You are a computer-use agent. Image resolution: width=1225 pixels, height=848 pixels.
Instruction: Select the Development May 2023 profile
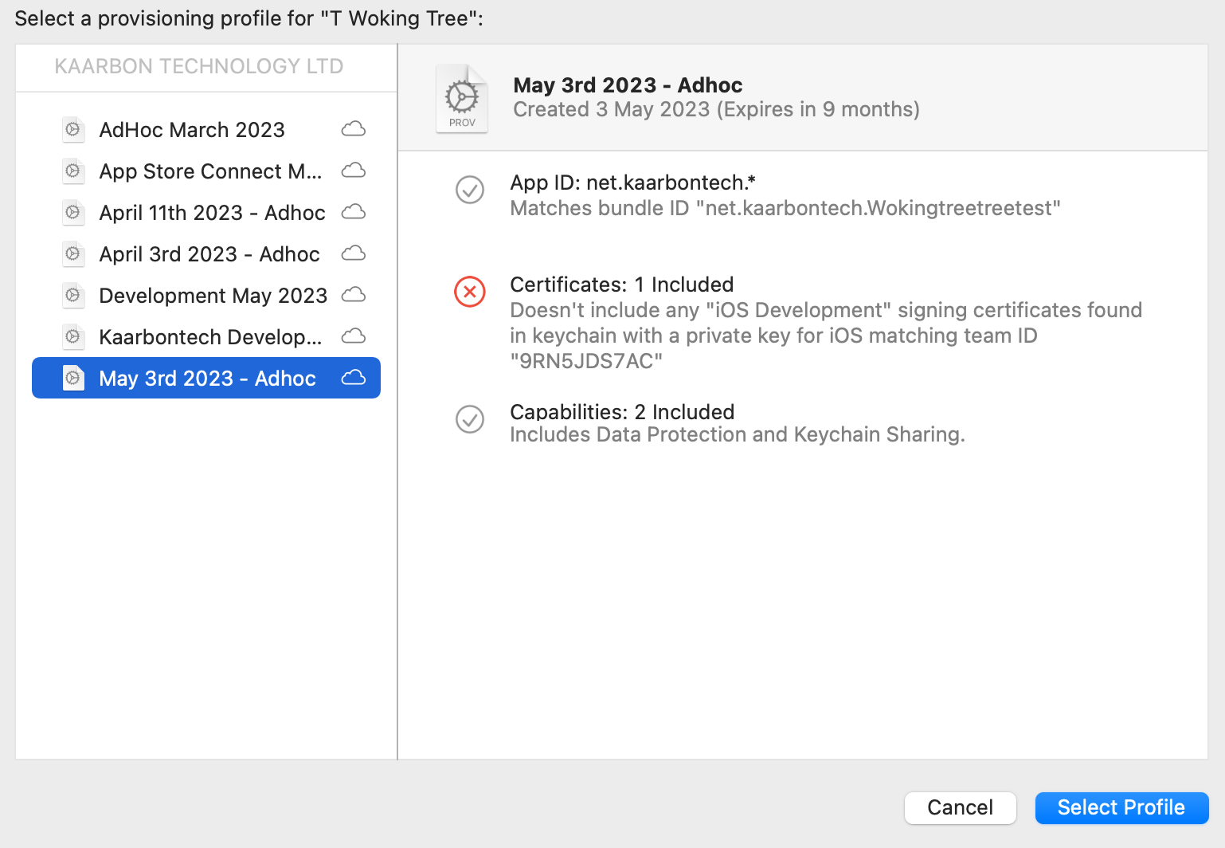[212, 295]
